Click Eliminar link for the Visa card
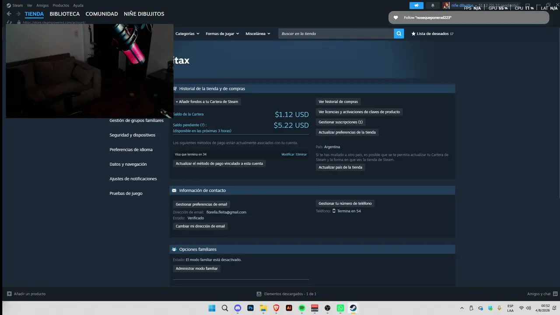Image resolution: width=560 pixels, height=315 pixels. [x=301, y=154]
